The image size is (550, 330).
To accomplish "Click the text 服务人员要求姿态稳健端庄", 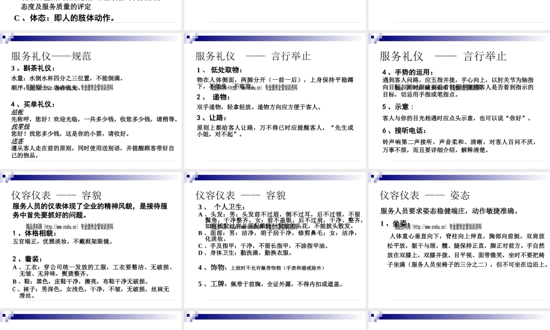I will [449, 211].
